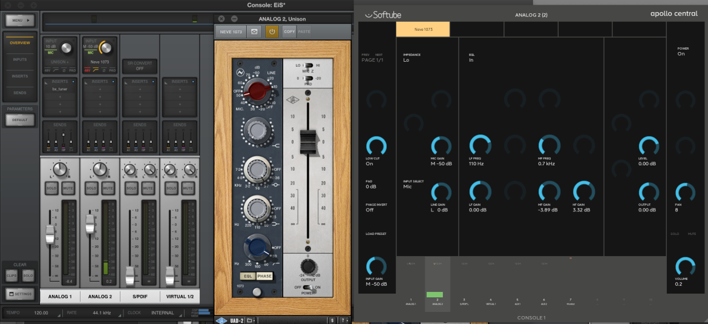Open the Console SETTINGS button
The height and width of the screenshot is (324, 708).
click(19, 294)
